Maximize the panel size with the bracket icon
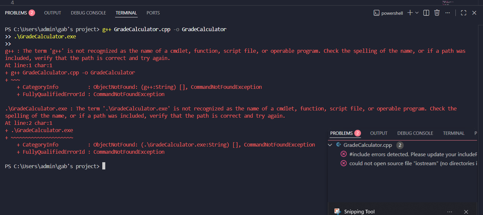The height and width of the screenshot is (215, 483). pyautogui.click(x=464, y=13)
